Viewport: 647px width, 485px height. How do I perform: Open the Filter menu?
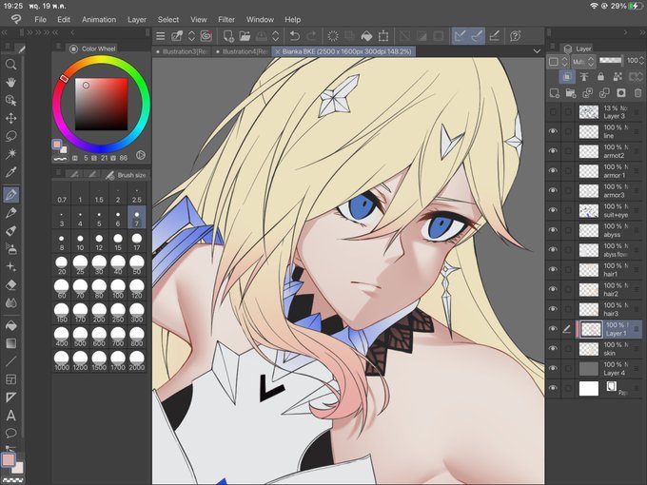pos(226,19)
